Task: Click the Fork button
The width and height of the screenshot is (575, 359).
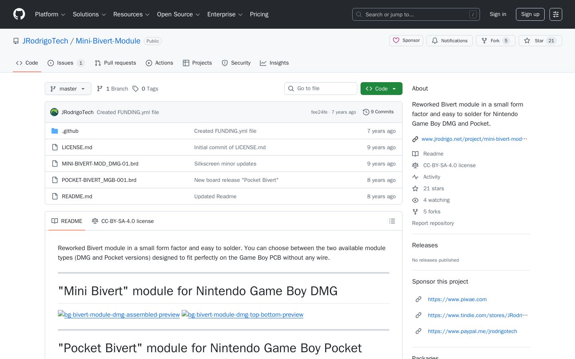Action: pyautogui.click(x=496, y=41)
